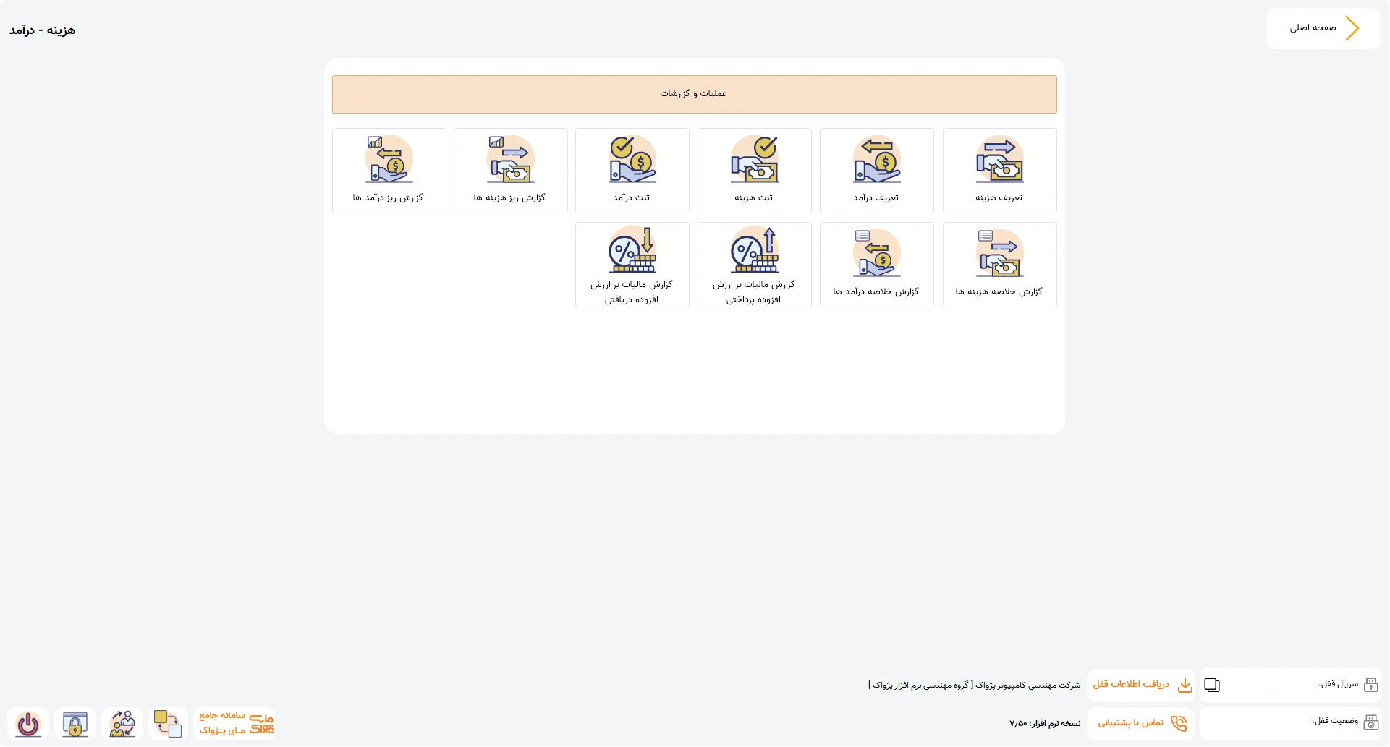Copy the سریال قفل value icon
The width and height of the screenshot is (1390, 747).
click(x=1212, y=685)
